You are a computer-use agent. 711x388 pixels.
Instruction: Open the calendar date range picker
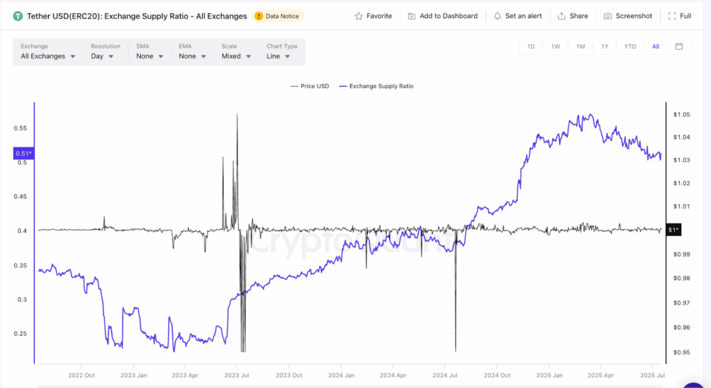[x=679, y=47]
